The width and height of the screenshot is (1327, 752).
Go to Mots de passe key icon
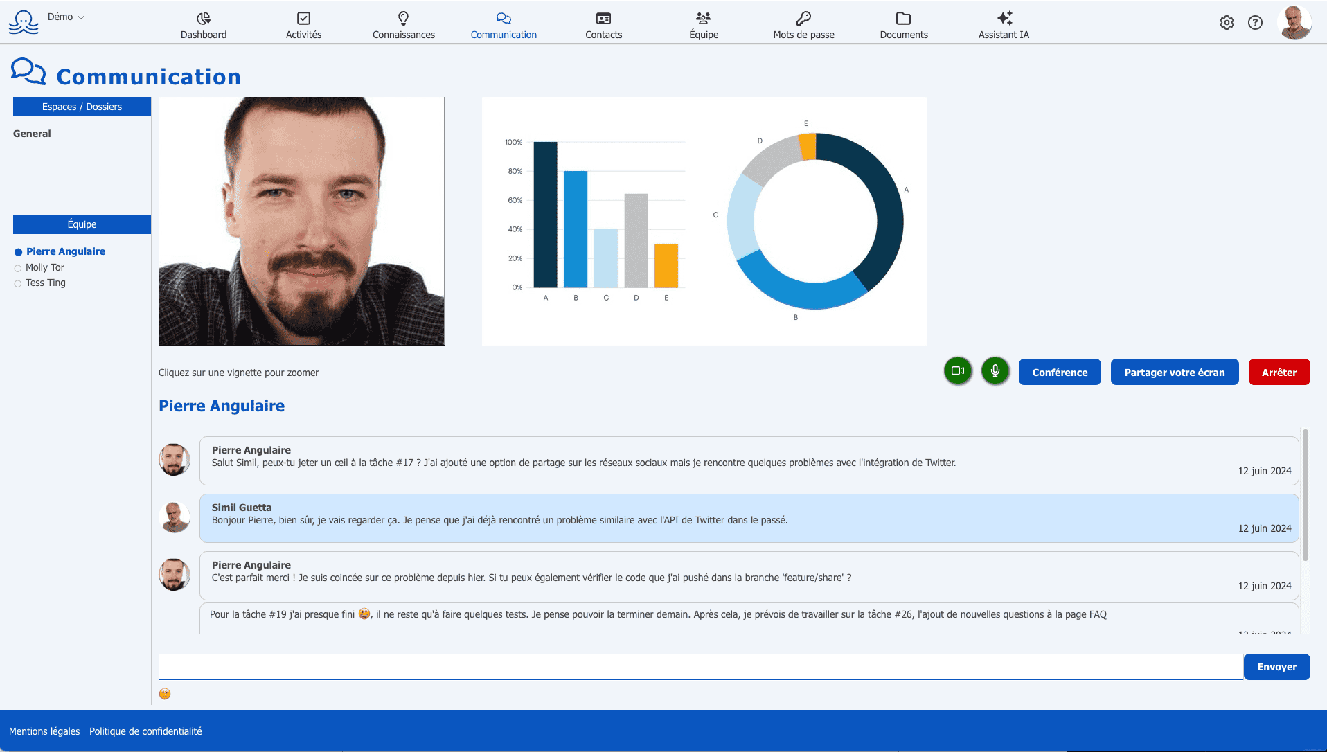[803, 26]
